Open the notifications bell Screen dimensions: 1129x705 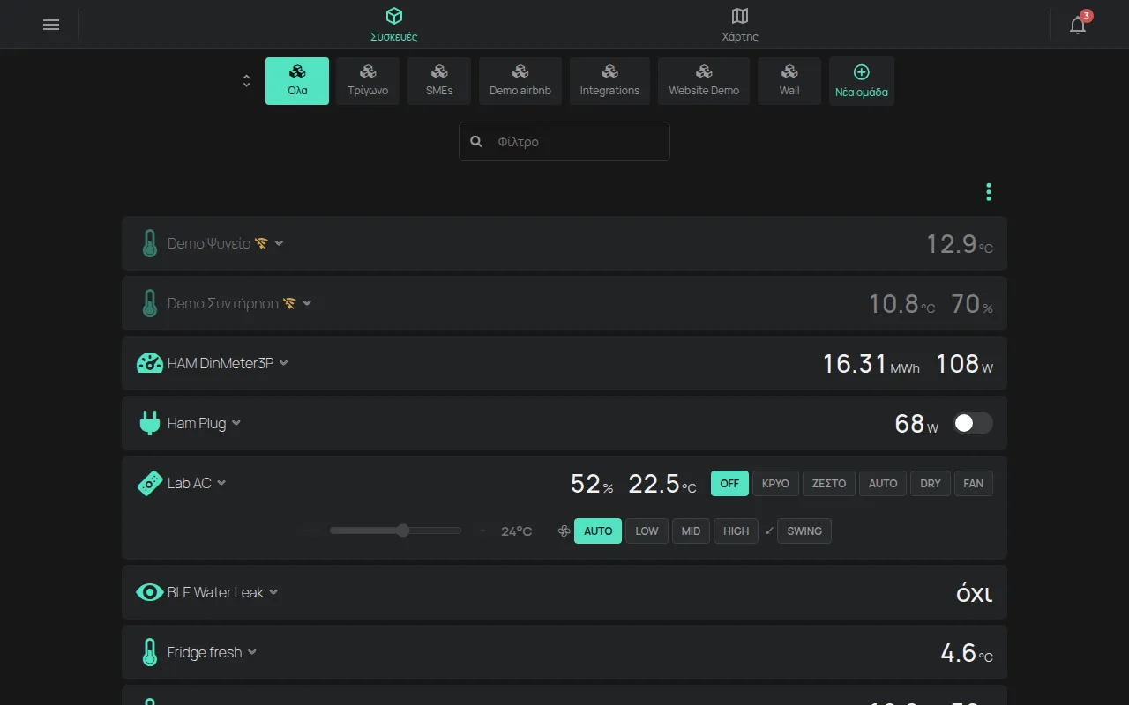pyautogui.click(x=1078, y=25)
